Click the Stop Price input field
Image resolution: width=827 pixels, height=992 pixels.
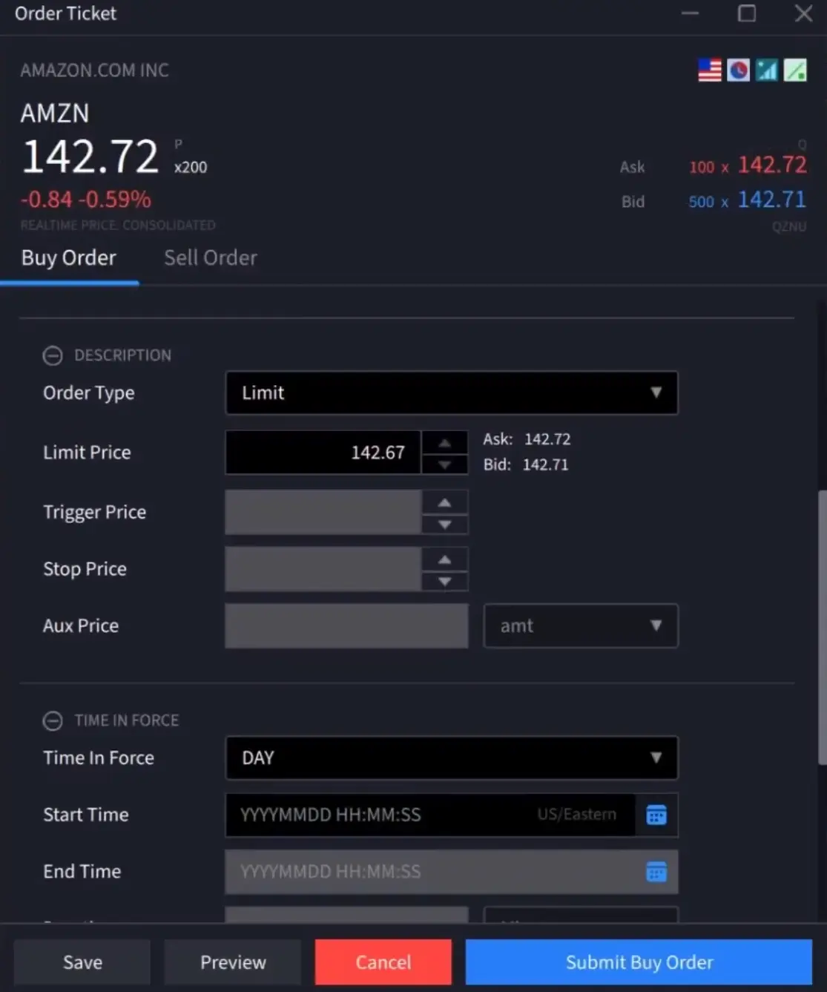point(323,569)
